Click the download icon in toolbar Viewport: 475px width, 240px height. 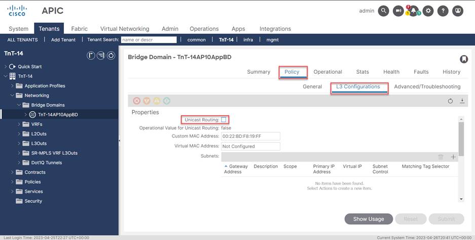pyautogui.click(x=462, y=101)
